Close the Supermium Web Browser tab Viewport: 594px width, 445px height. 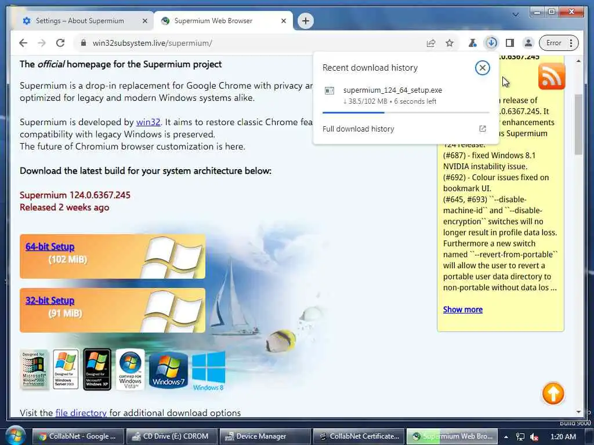pyautogui.click(x=283, y=21)
